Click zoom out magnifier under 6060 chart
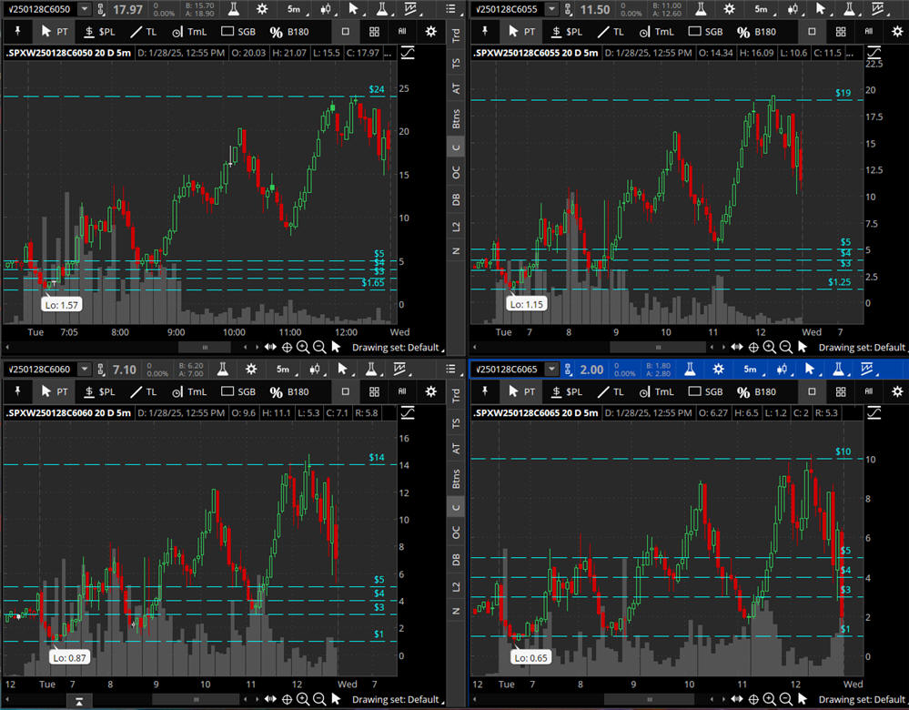This screenshot has width=909, height=710. click(x=319, y=699)
